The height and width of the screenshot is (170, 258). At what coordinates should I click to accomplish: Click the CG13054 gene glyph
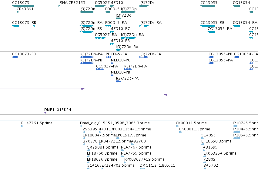(x=236, y=6)
